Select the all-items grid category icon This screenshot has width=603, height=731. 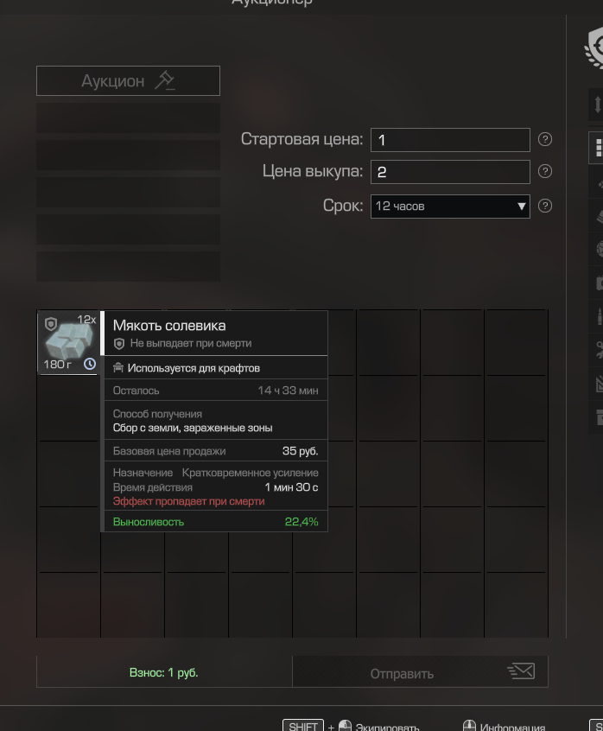pos(598,148)
